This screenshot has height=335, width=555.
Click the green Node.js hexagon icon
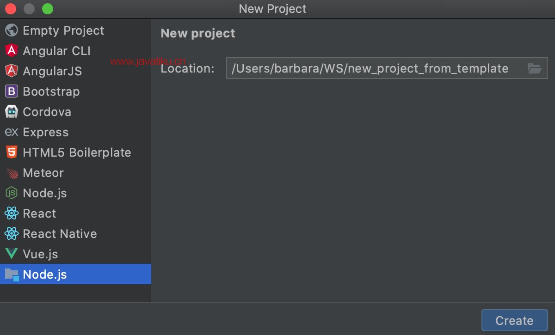click(12, 193)
